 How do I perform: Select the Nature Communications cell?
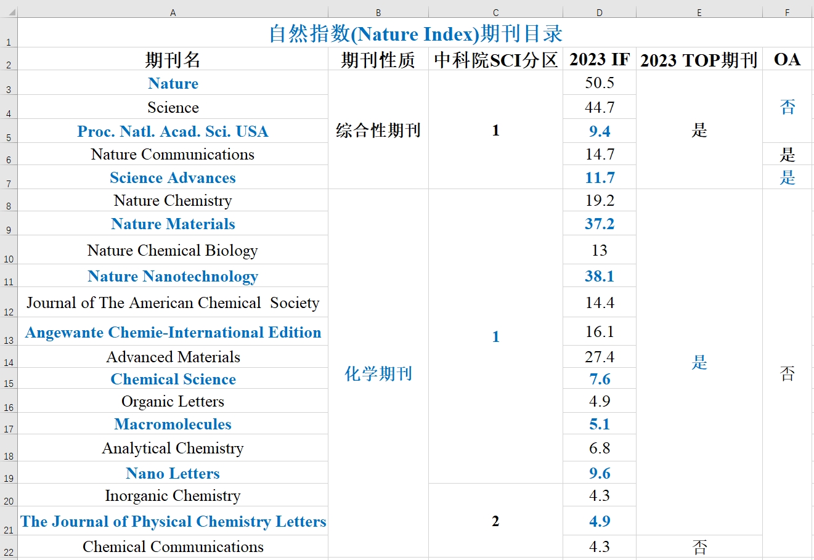pos(173,154)
